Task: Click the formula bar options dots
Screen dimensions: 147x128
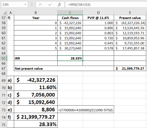Action: 32,4
